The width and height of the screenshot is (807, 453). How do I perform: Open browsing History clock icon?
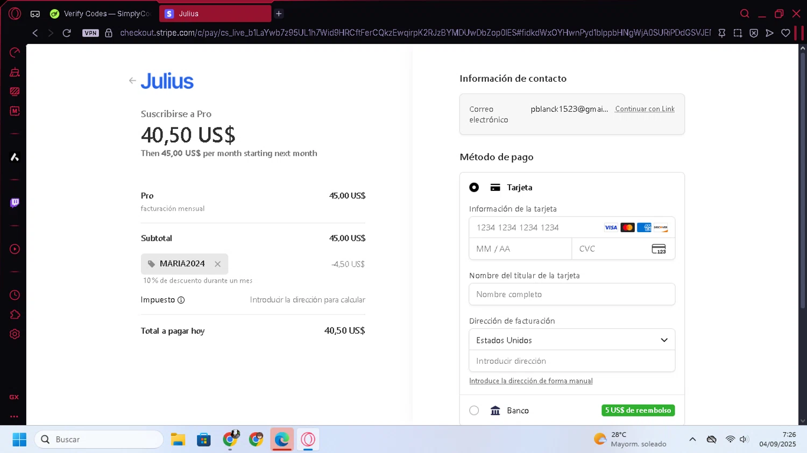click(15, 295)
